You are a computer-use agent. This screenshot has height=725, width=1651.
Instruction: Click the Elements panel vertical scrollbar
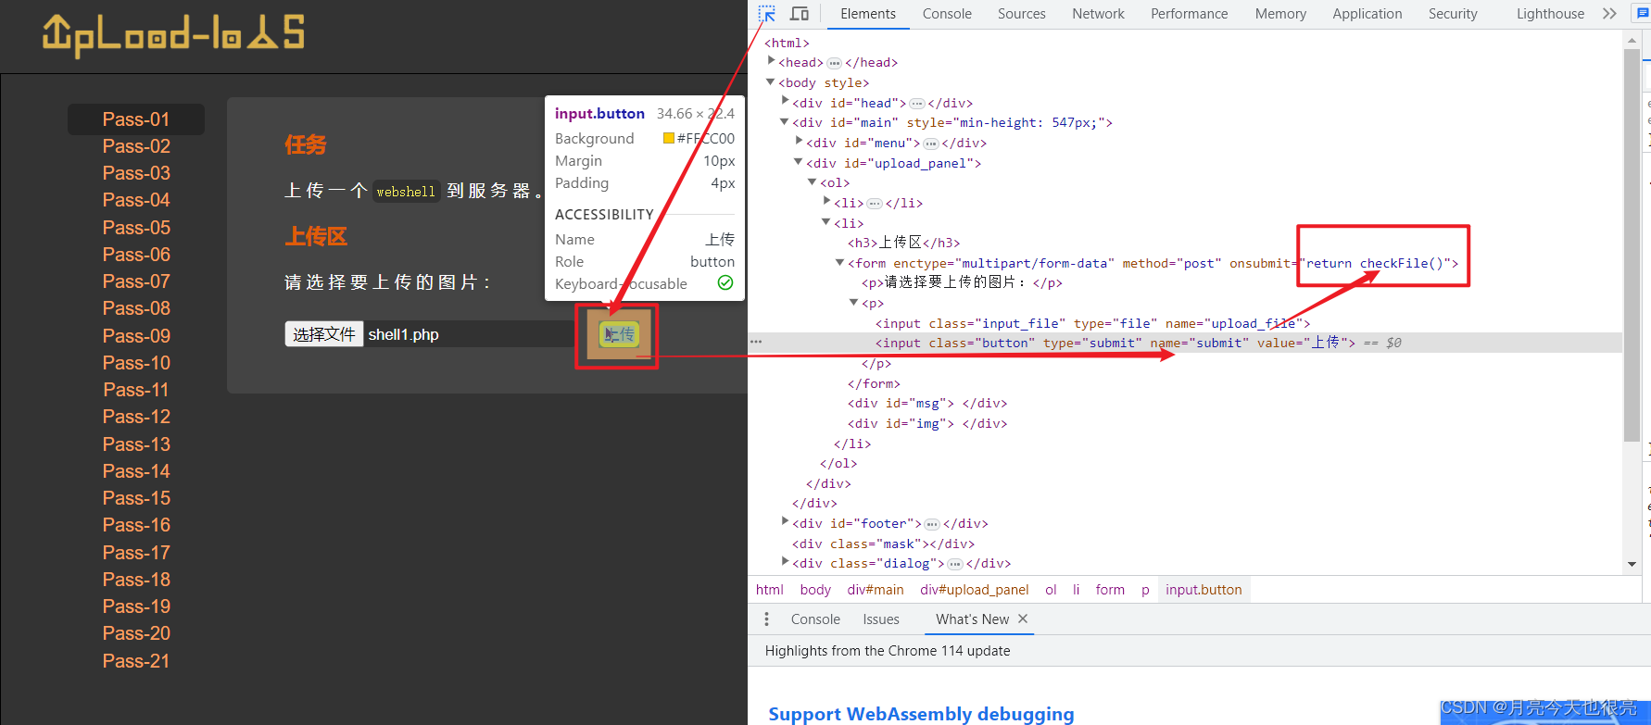[1632, 245]
